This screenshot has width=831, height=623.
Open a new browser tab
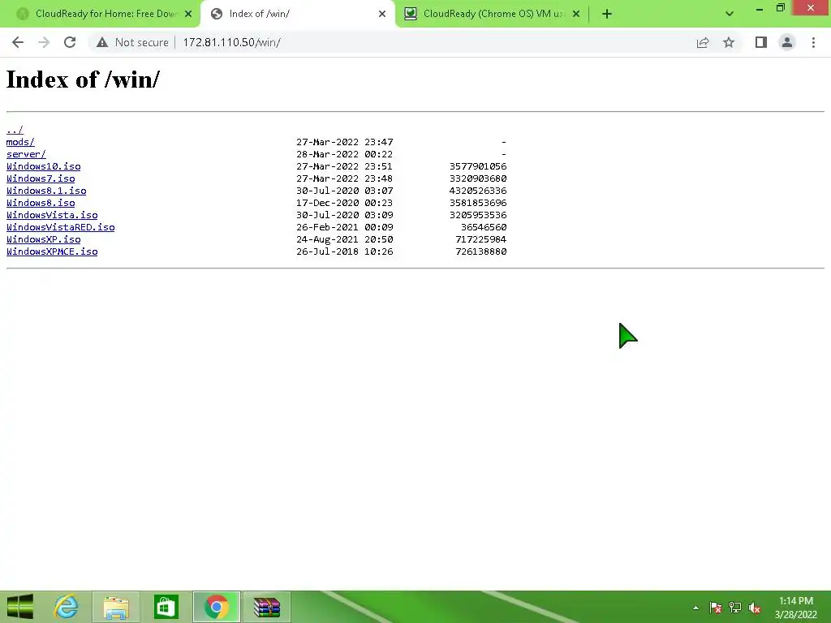coord(607,14)
